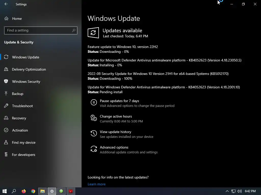261x195 pixels.
Task: Open the red app in the taskbar
Action: coord(71,191)
